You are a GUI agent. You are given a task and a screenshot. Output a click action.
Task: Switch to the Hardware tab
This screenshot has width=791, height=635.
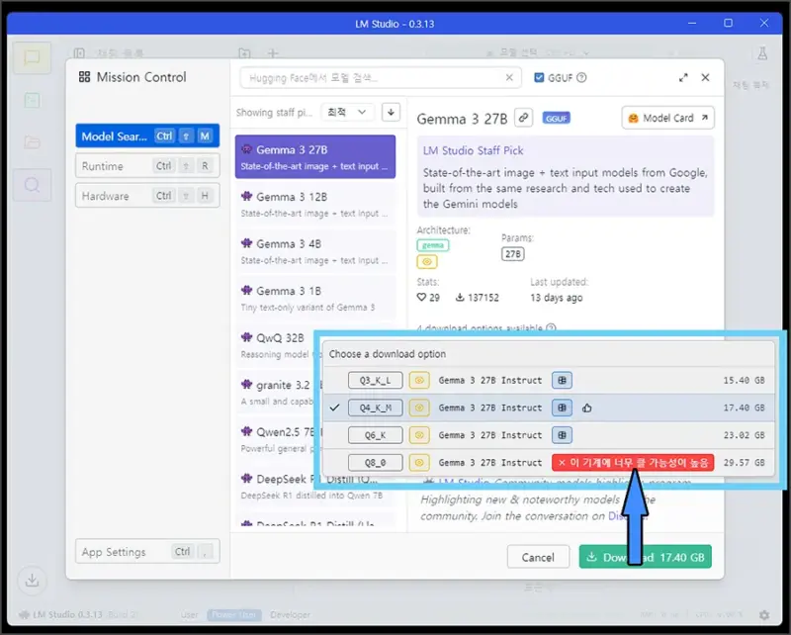[x=147, y=195]
